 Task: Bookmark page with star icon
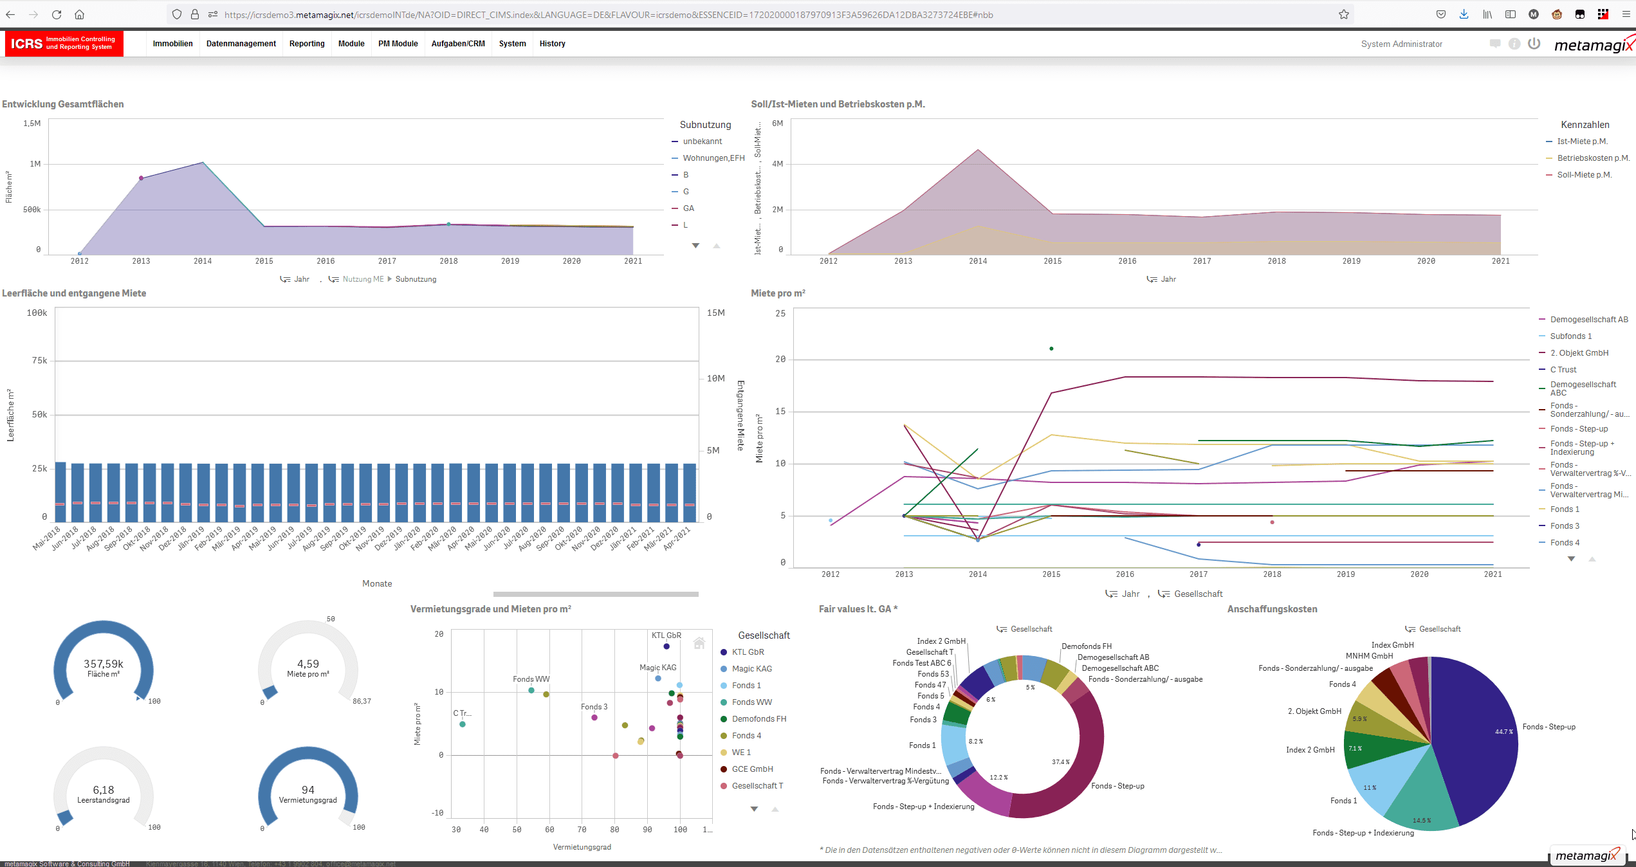coord(1344,14)
